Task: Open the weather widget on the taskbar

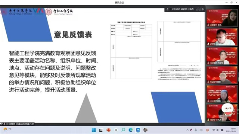Action: [7, 130]
